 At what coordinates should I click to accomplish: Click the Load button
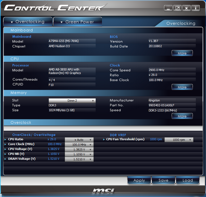click(x=187, y=180)
